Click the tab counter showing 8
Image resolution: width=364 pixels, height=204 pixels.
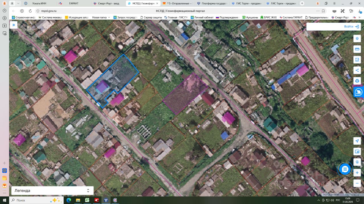12,3
